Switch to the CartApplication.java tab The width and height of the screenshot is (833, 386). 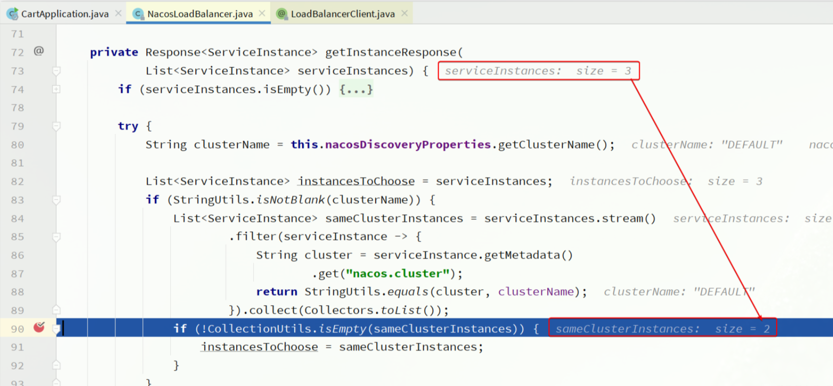pos(64,14)
